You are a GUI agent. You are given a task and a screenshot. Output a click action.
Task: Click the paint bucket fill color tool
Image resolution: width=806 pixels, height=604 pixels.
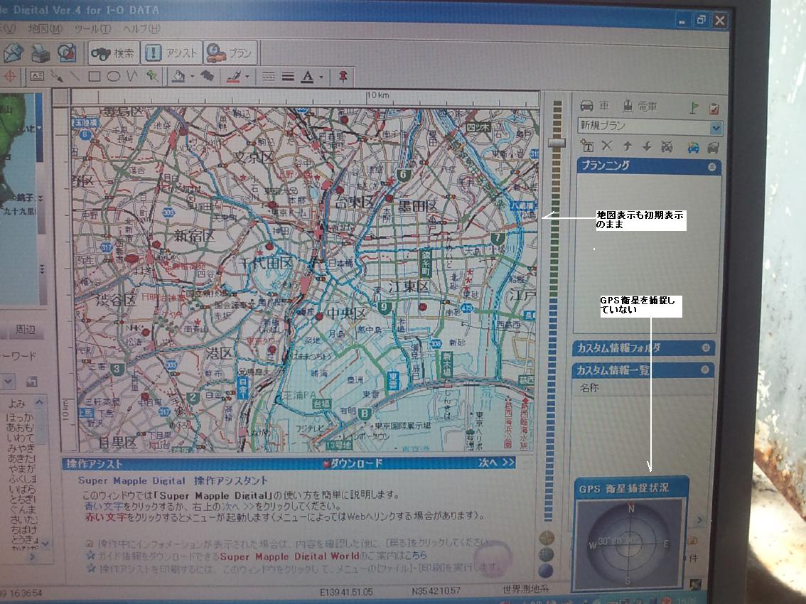point(178,77)
